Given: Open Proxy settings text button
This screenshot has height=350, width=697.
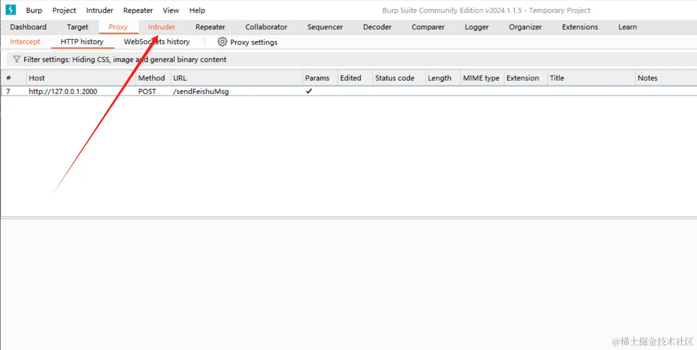Looking at the screenshot, I should coord(254,42).
